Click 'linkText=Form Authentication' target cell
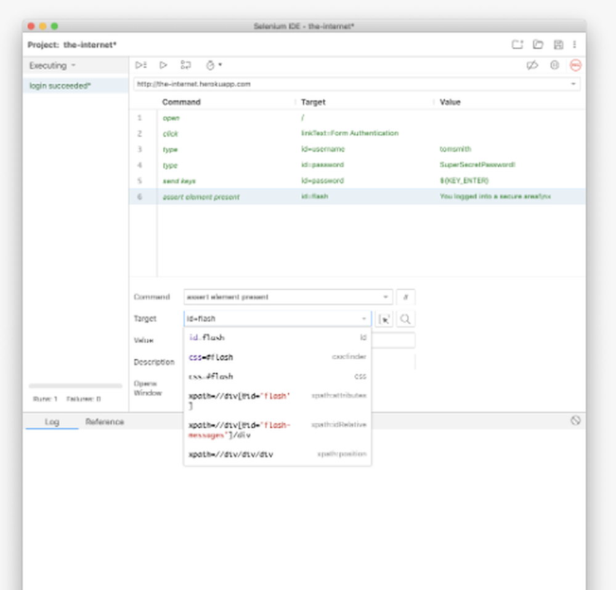The width and height of the screenshot is (616, 590). coord(350,134)
